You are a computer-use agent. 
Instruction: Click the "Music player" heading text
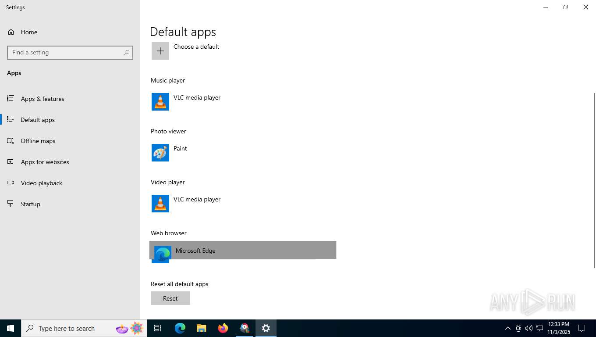coord(168,80)
